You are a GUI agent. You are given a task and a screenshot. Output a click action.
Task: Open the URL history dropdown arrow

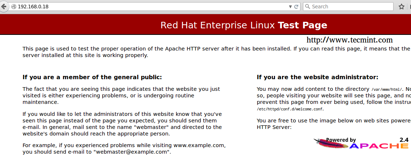(290, 7)
